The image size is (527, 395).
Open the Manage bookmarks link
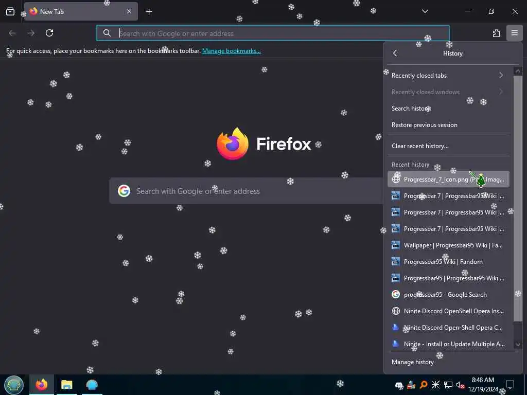coord(231,51)
